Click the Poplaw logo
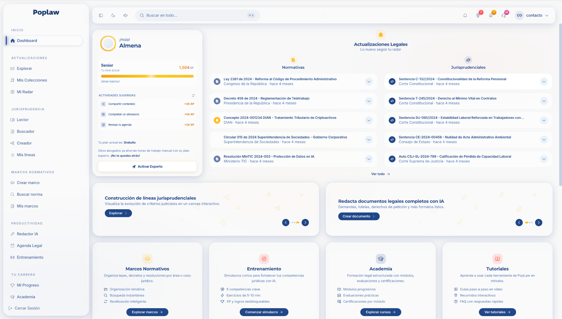 point(46,12)
